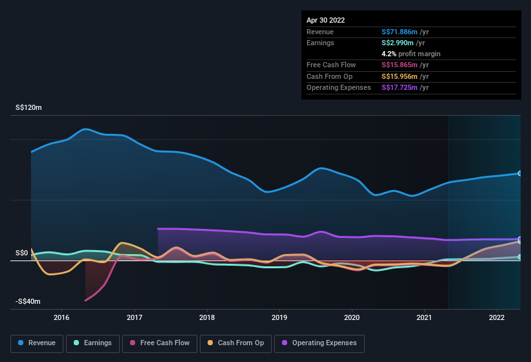Toggle the Revenue legend item
This screenshot has height=362, width=531.
pos(38,343)
